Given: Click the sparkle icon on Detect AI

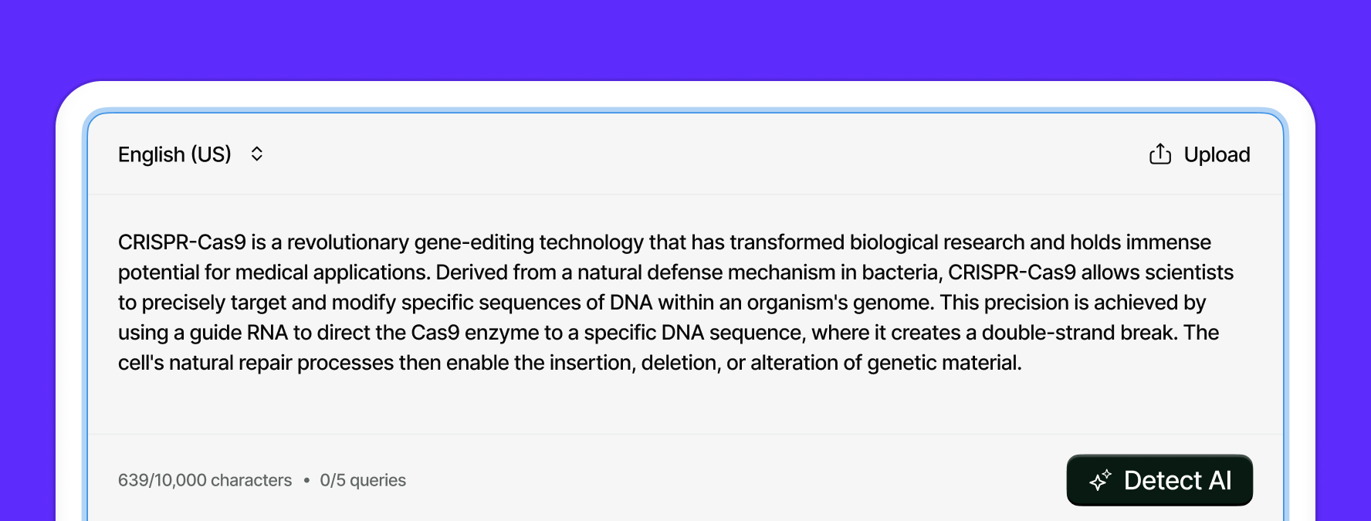Looking at the screenshot, I should pos(1100,480).
